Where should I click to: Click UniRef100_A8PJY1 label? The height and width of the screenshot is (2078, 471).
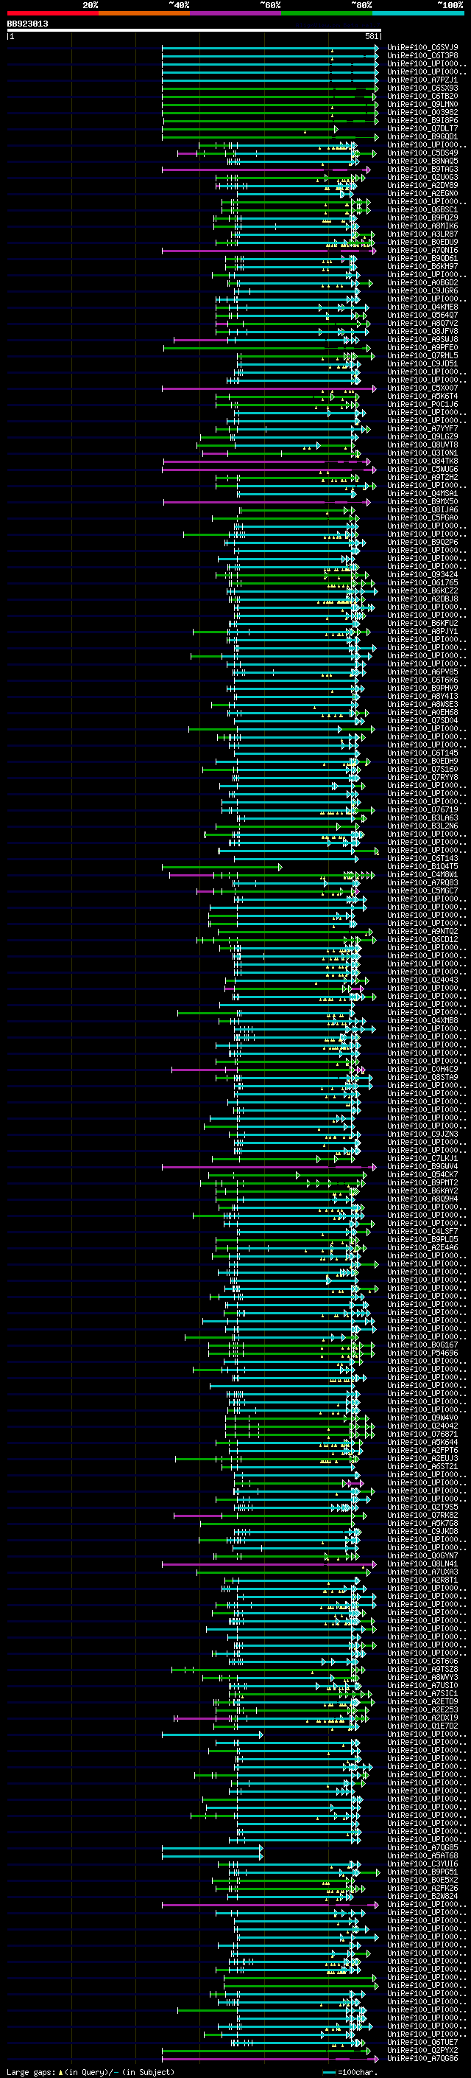[x=422, y=631]
